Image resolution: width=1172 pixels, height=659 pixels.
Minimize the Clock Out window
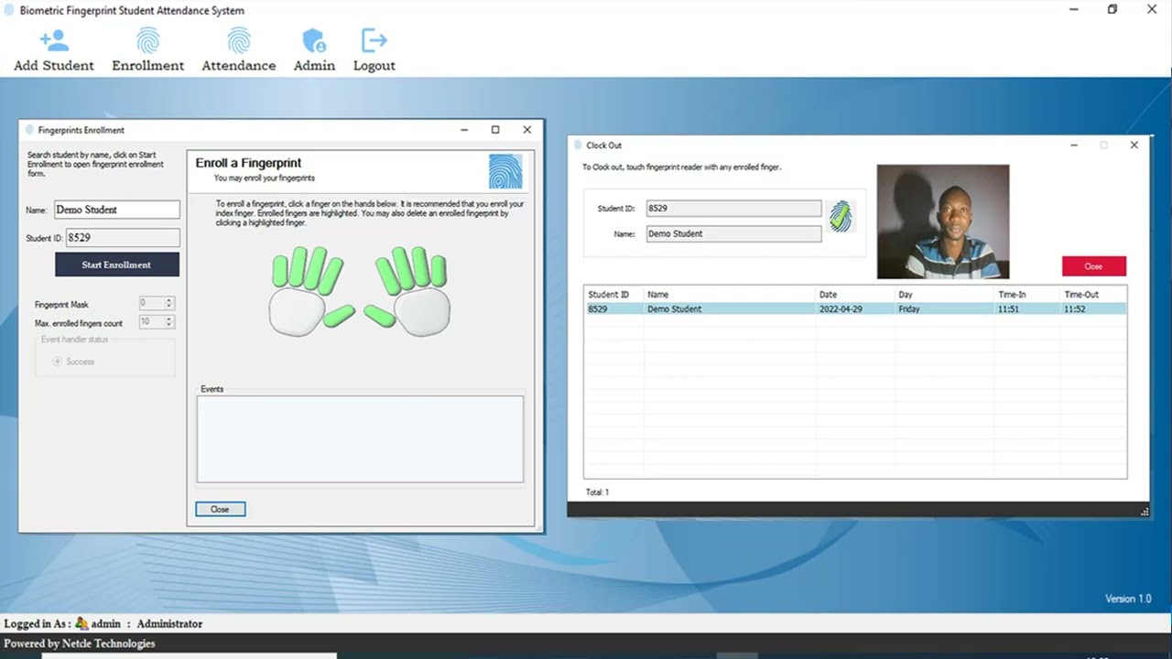pos(1074,145)
